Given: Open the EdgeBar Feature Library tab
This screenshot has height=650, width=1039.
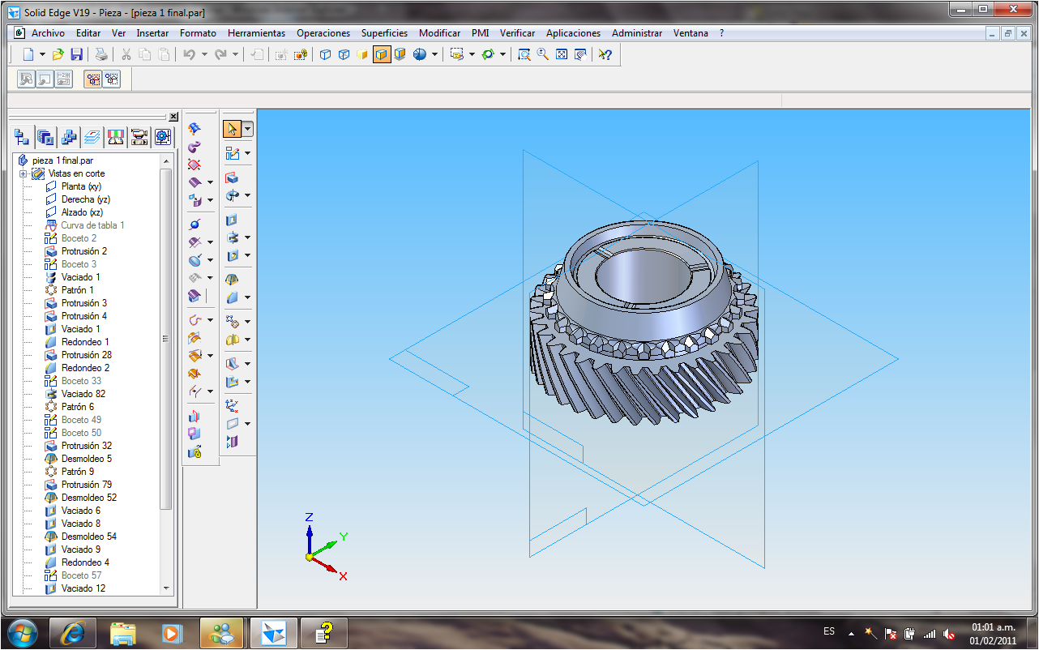Looking at the screenshot, I should tap(46, 137).
